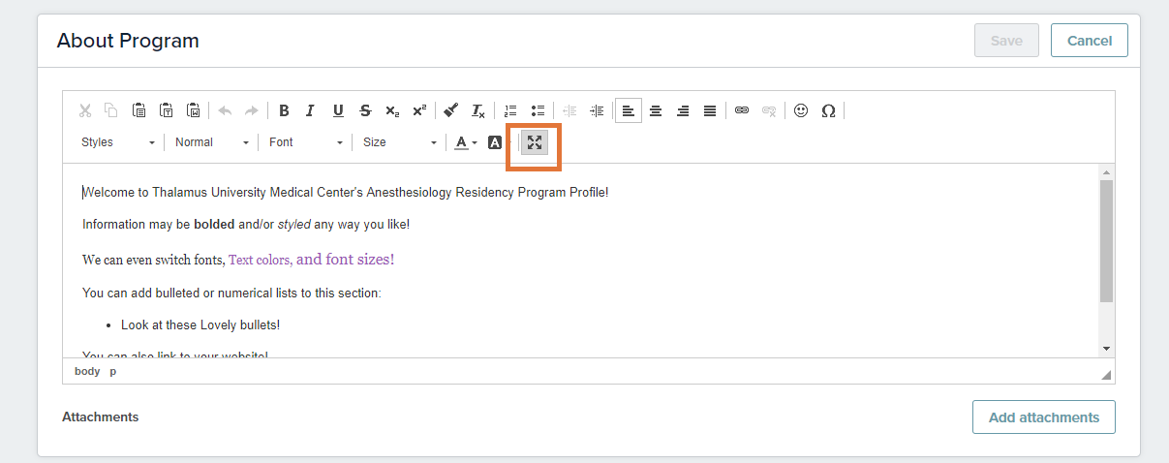Open the Styles dropdown
Image resolution: width=1169 pixels, height=463 pixels.
118,142
